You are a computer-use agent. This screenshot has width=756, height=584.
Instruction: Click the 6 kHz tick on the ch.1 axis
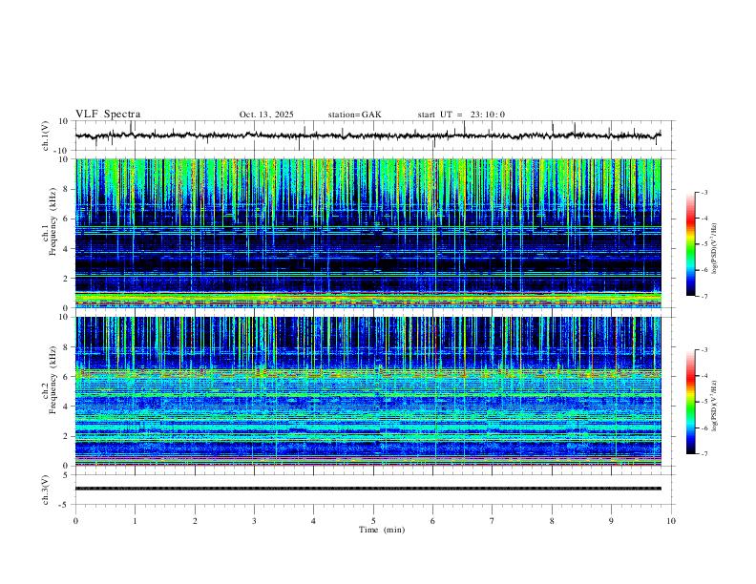click(x=65, y=219)
